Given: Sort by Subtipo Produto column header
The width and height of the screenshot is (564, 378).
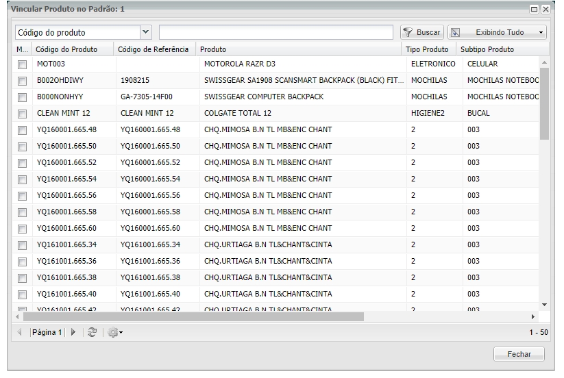Looking at the screenshot, I should tap(502, 49).
